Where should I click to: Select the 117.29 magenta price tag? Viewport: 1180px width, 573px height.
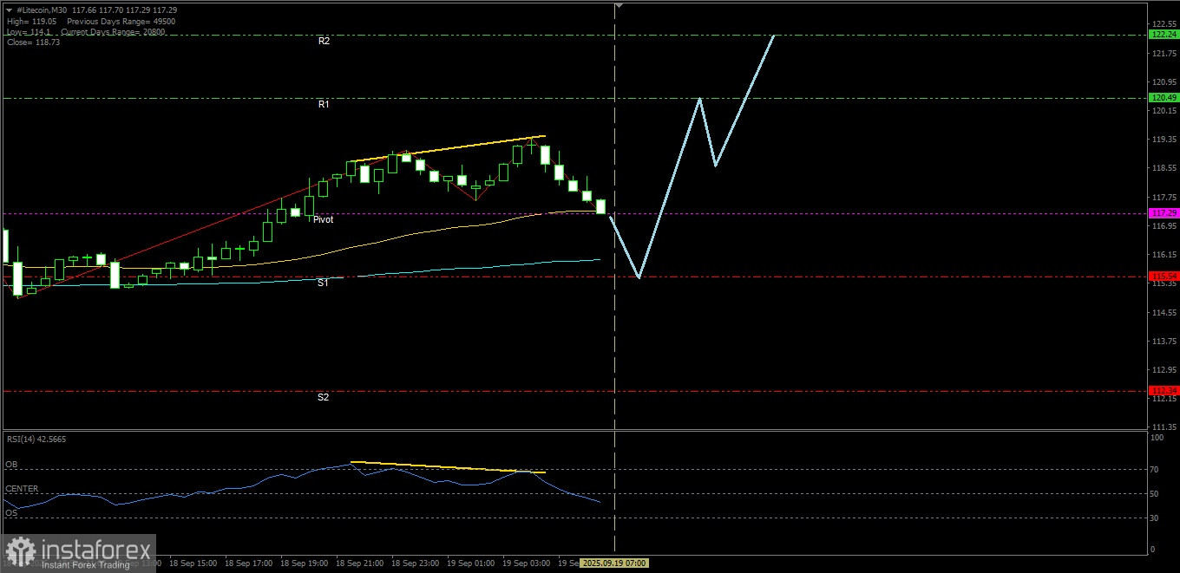1163,212
